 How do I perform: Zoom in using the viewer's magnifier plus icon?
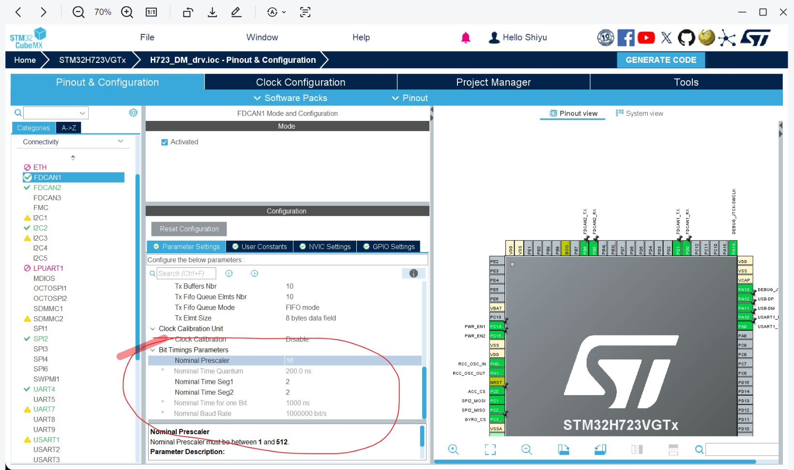(x=127, y=12)
